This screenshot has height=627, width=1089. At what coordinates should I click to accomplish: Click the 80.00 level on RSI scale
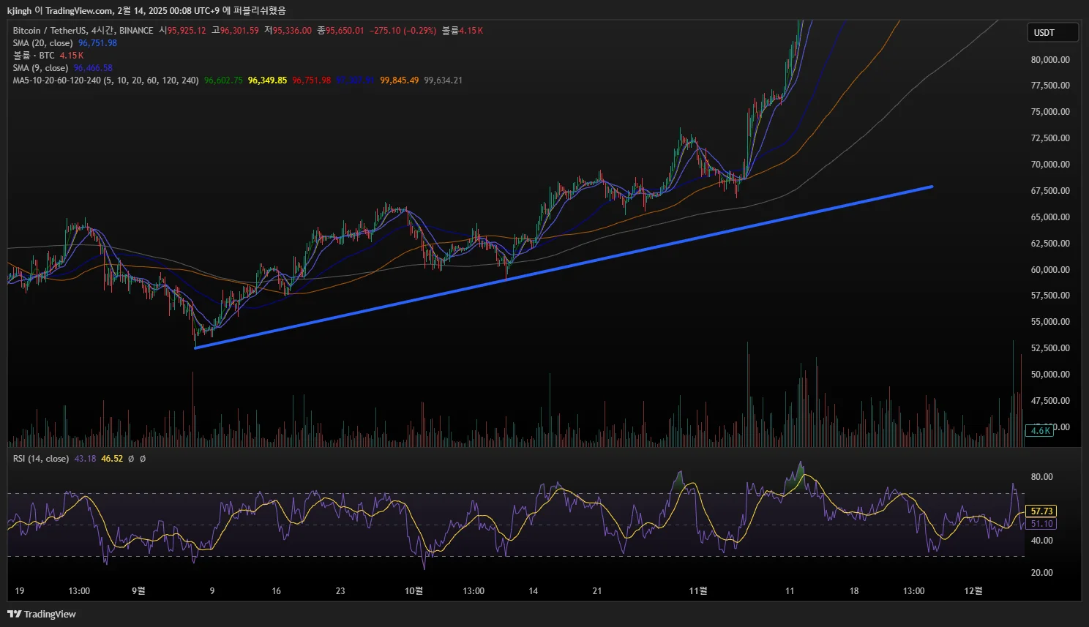1041,477
